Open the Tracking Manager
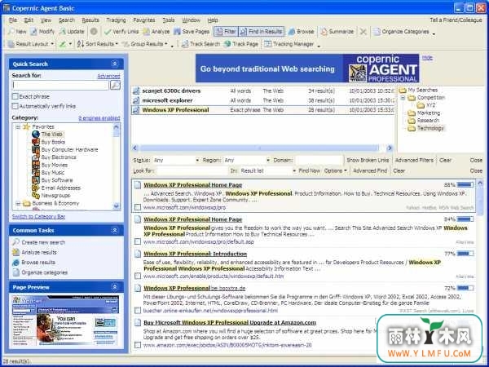 point(289,44)
